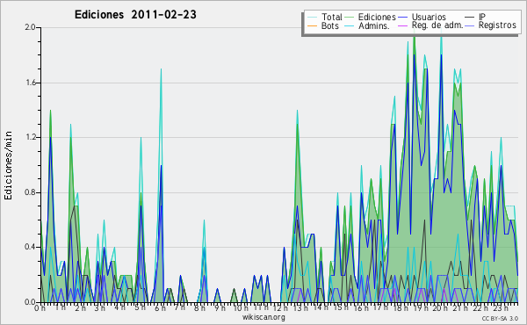Click the '21 h' x-axis label
The image size is (527, 325).
click(x=460, y=308)
